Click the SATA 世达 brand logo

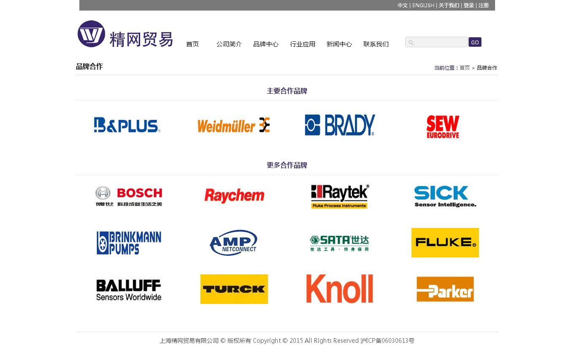[x=339, y=243]
